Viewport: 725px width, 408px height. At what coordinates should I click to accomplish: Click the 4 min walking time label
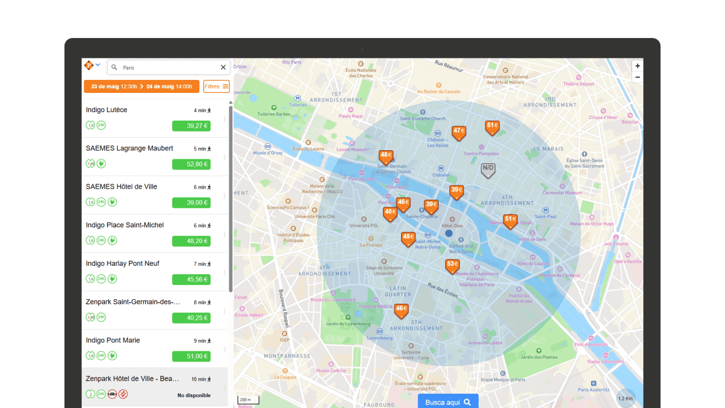(202, 110)
